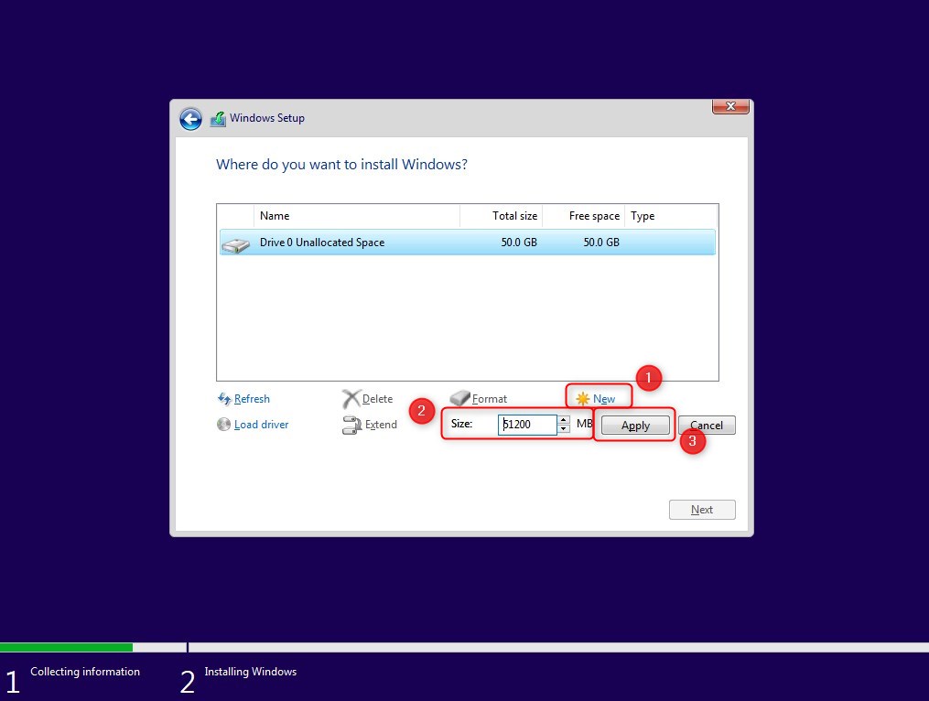The width and height of the screenshot is (929, 701).
Task: Click the Type column header
Action: pos(671,216)
